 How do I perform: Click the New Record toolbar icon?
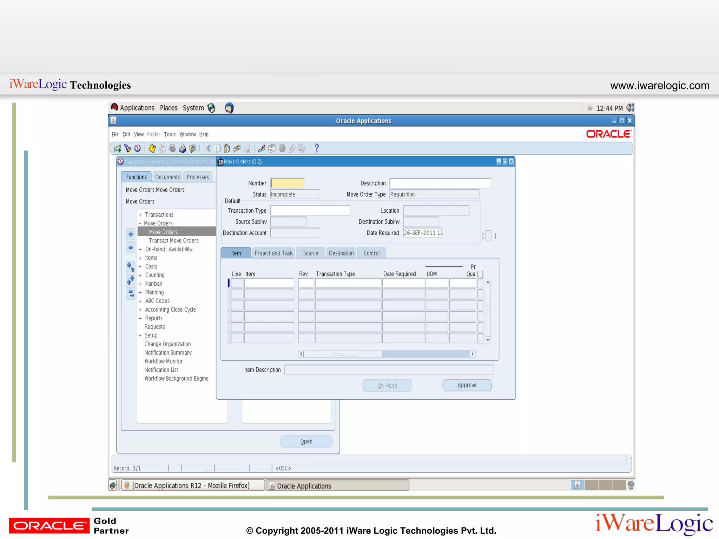118,148
